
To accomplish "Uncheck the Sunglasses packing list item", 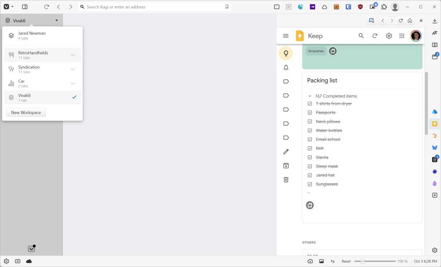I will (310, 184).
